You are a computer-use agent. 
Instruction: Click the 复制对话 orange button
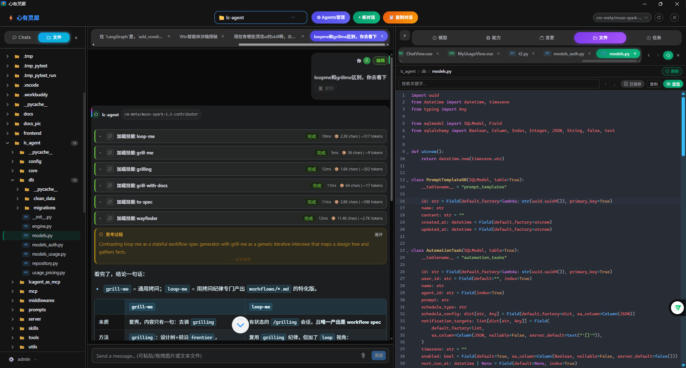pyautogui.click(x=400, y=17)
